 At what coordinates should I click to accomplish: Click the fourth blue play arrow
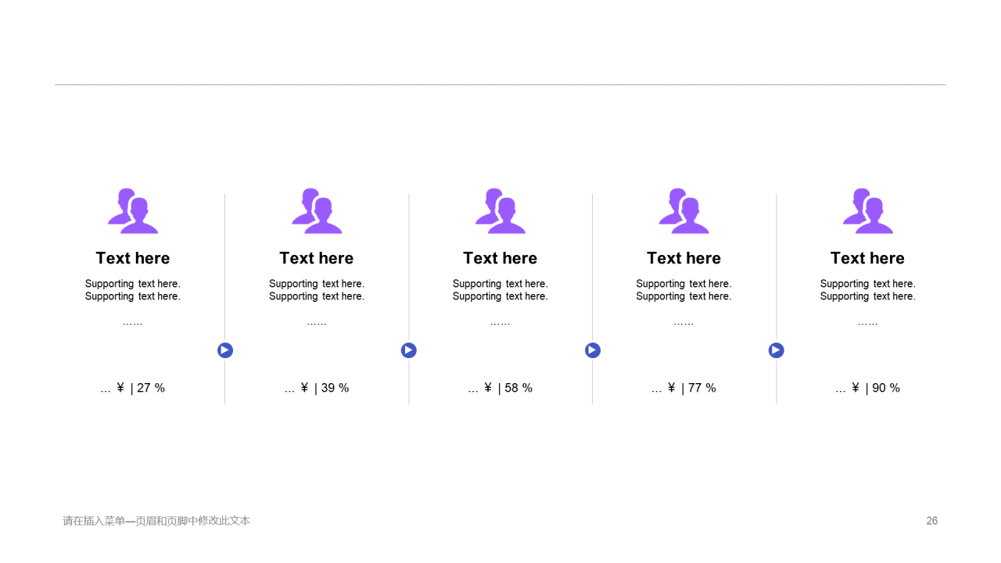(777, 350)
